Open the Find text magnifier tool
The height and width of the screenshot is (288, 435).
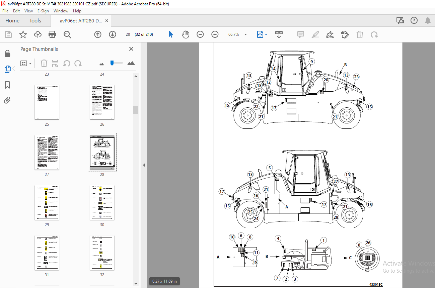point(67,34)
